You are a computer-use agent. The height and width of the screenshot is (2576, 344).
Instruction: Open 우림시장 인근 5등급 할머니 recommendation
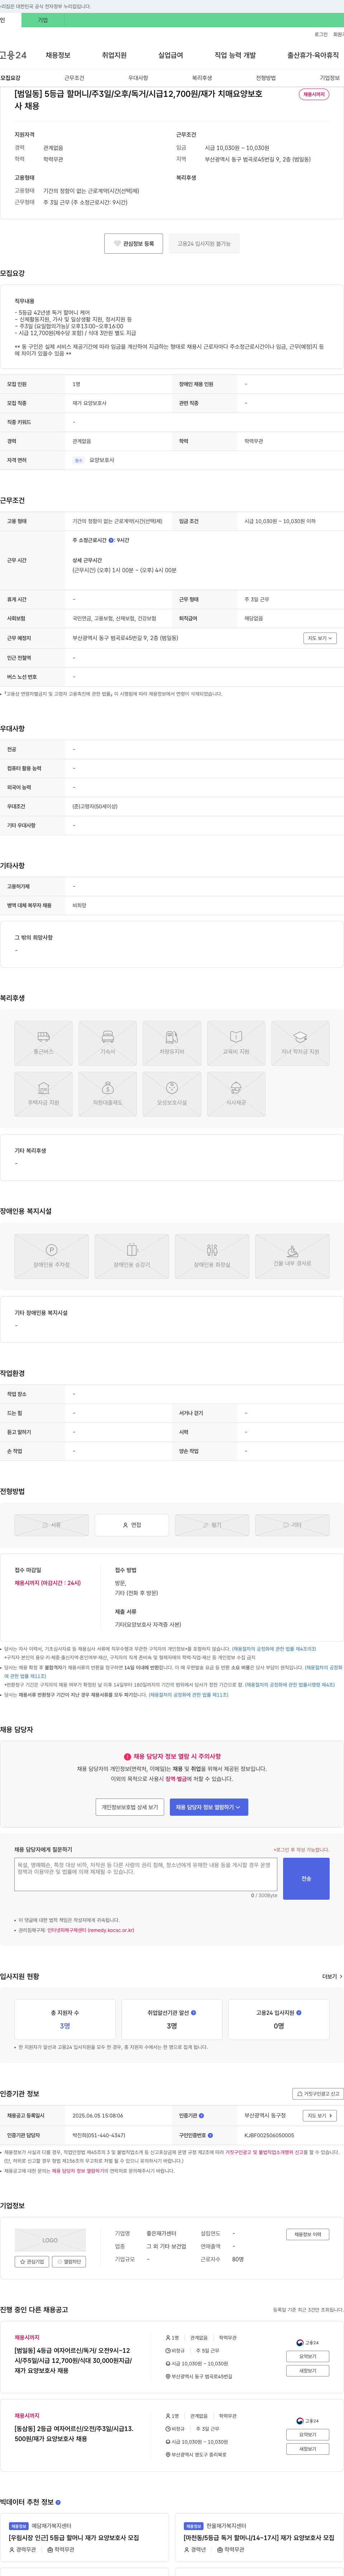(75, 2538)
